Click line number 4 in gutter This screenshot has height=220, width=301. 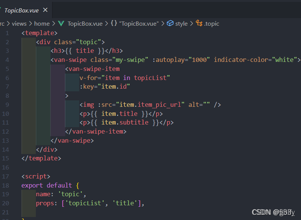point(7,60)
